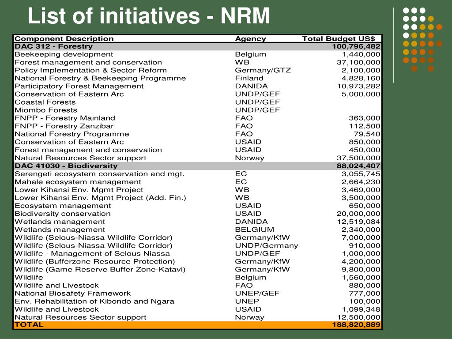Select the 'National Forestry Programme' row label
The height and width of the screenshot is (339, 452).
point(72,134)
